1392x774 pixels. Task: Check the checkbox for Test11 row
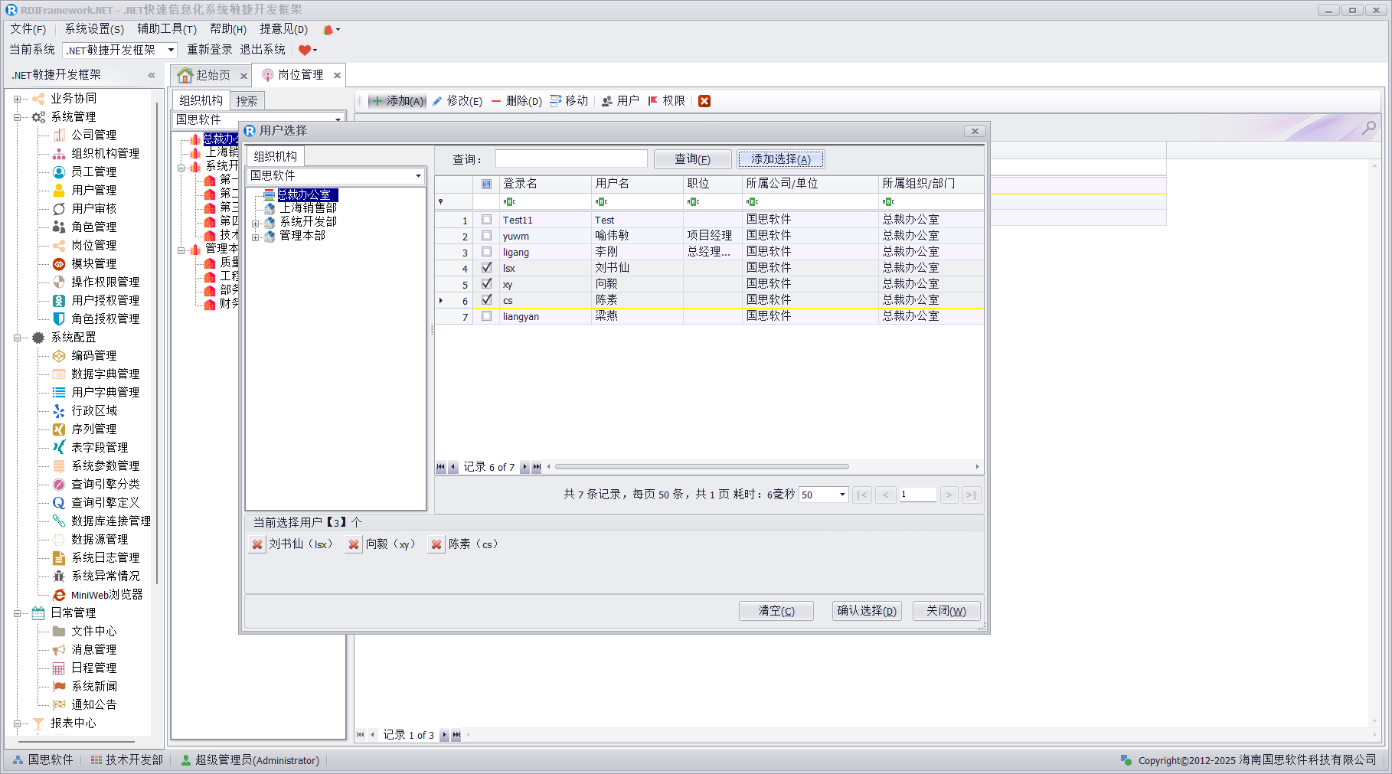click(x=486, y=220)
